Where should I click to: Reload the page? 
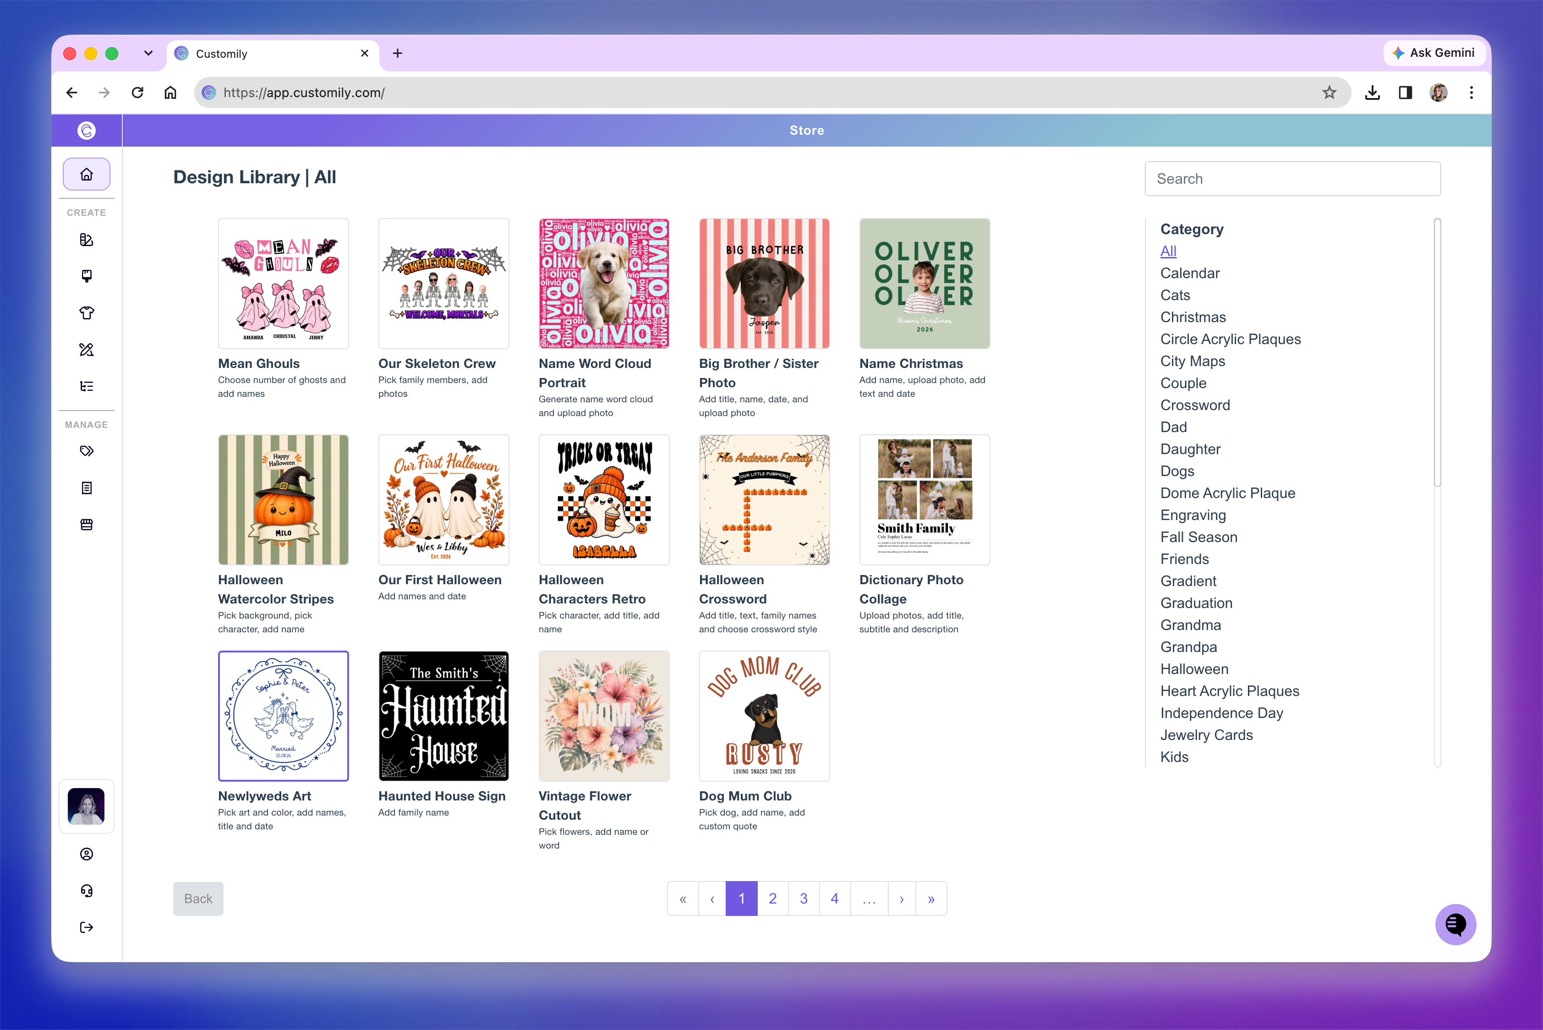coord(137,93)
